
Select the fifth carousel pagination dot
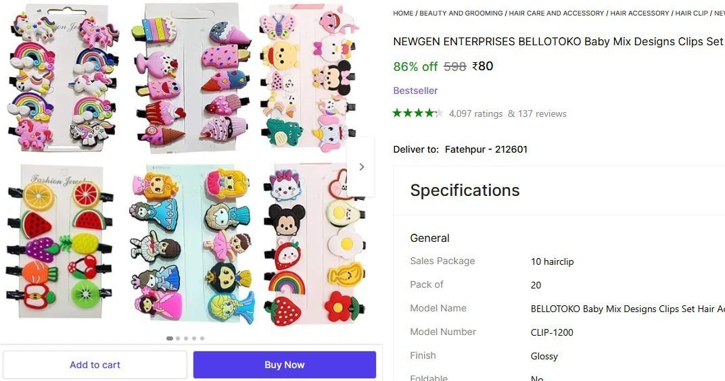point(202,338)
